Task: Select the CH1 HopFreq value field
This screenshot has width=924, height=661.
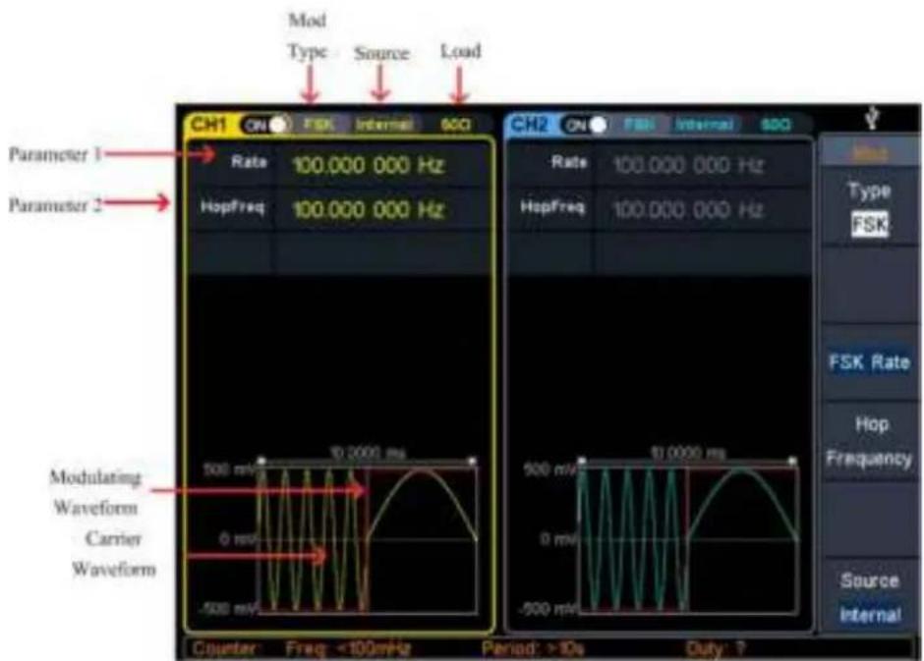Action: click(381, 209)
